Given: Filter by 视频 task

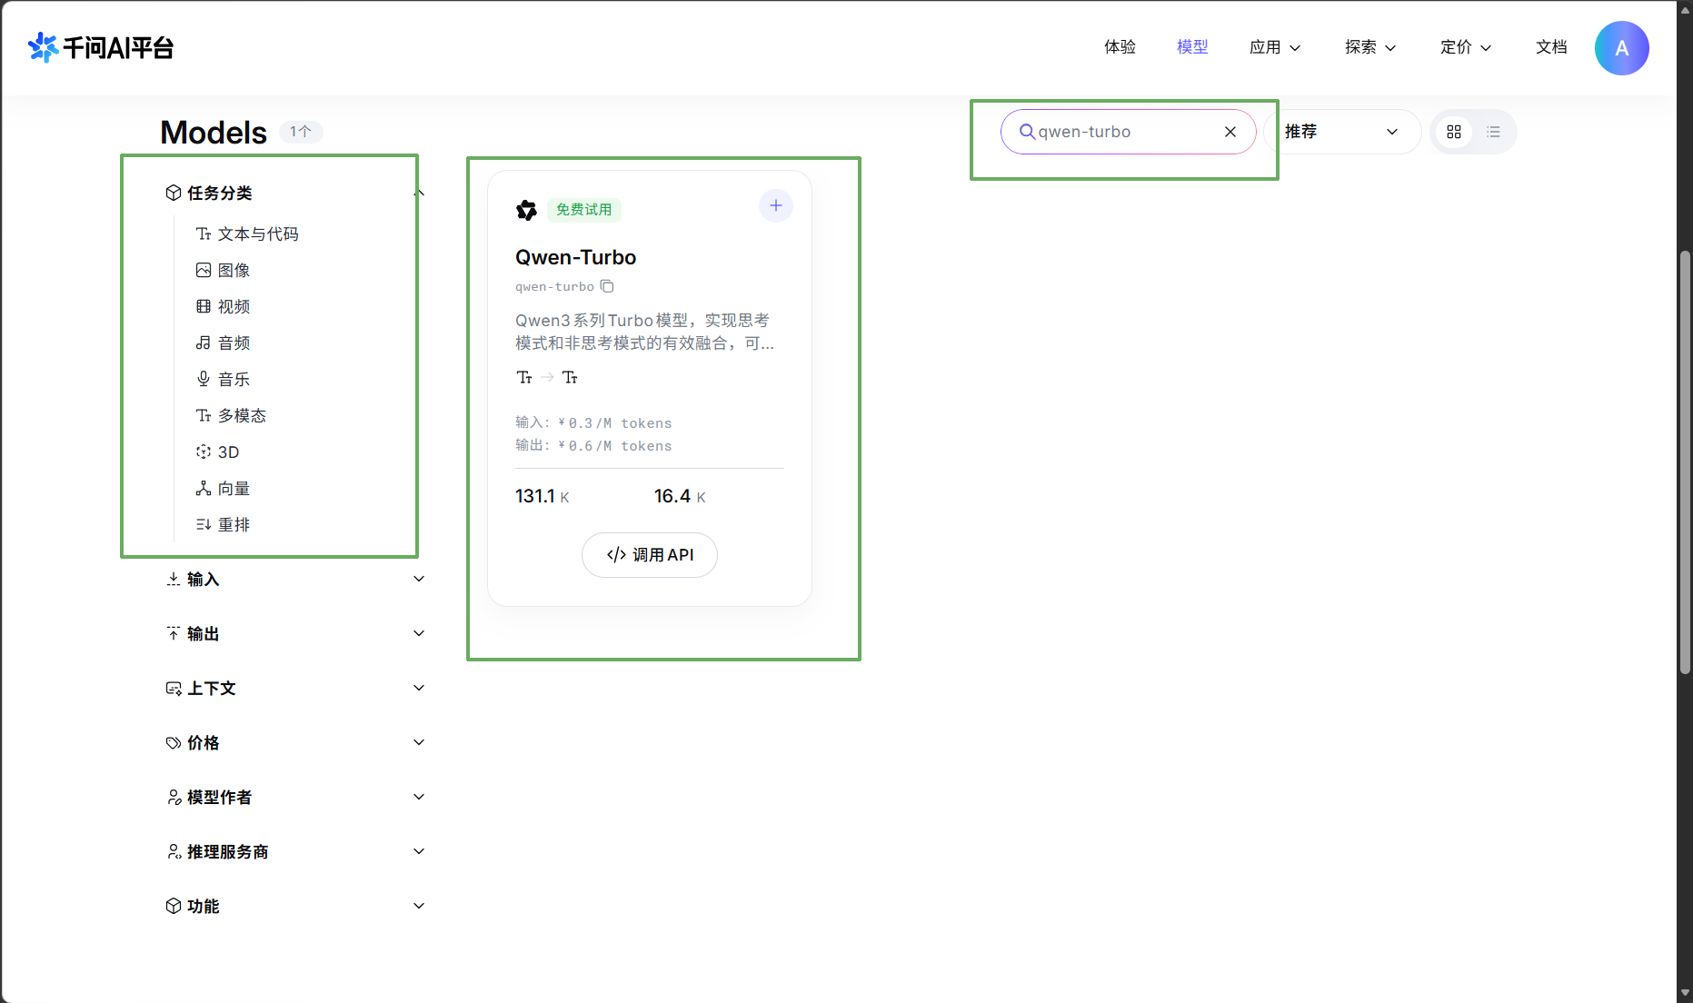Looking at the screenshot, I should point(223,306).
